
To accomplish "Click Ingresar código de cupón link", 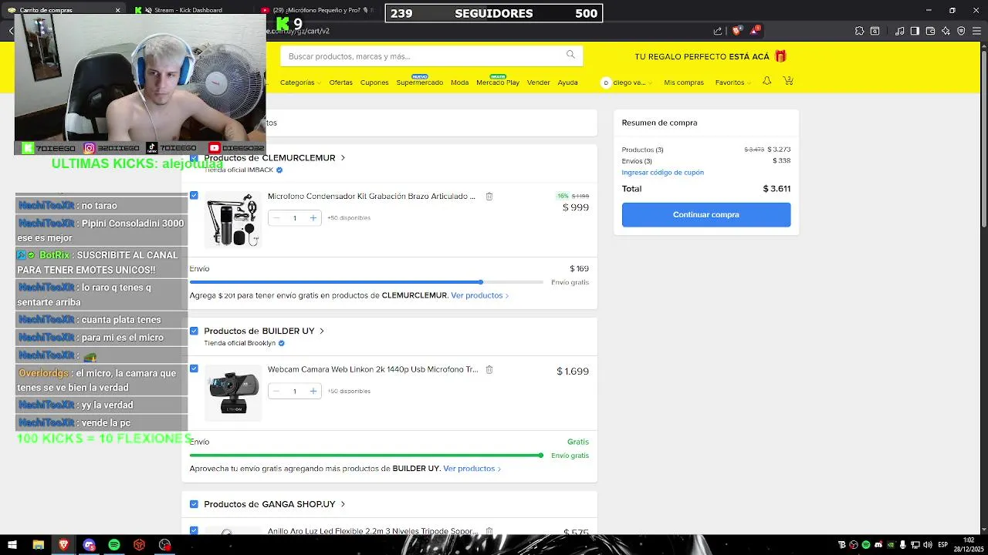I will coord(663,173).
